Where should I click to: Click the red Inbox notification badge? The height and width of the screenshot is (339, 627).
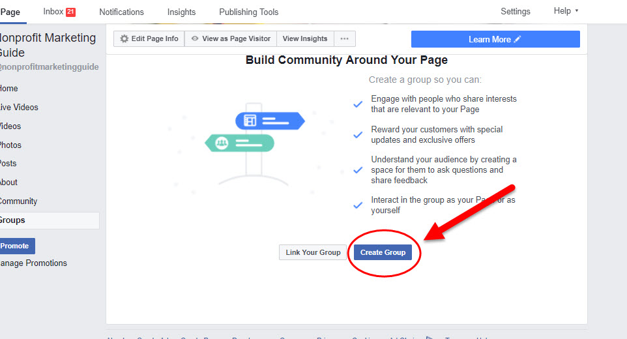coord(71,12)
